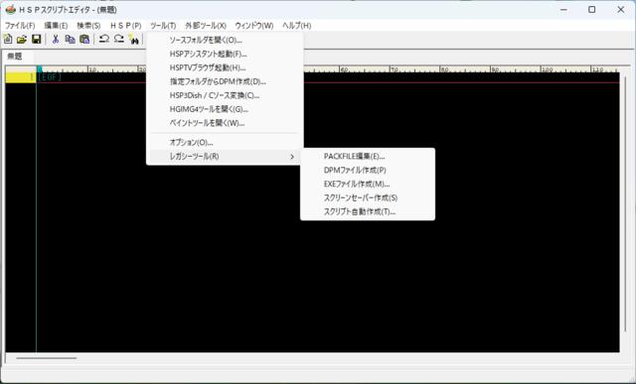Open the 検索(S) menu
This screenshot has width=636, height=384.
coord(88,25)
